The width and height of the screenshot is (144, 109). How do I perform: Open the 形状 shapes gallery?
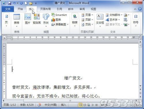46,20
